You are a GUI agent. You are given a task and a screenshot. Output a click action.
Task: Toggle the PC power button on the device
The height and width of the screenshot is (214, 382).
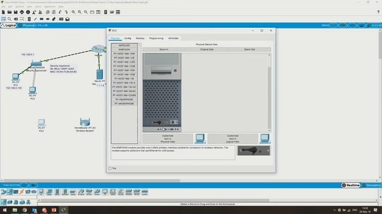[175, 71]
